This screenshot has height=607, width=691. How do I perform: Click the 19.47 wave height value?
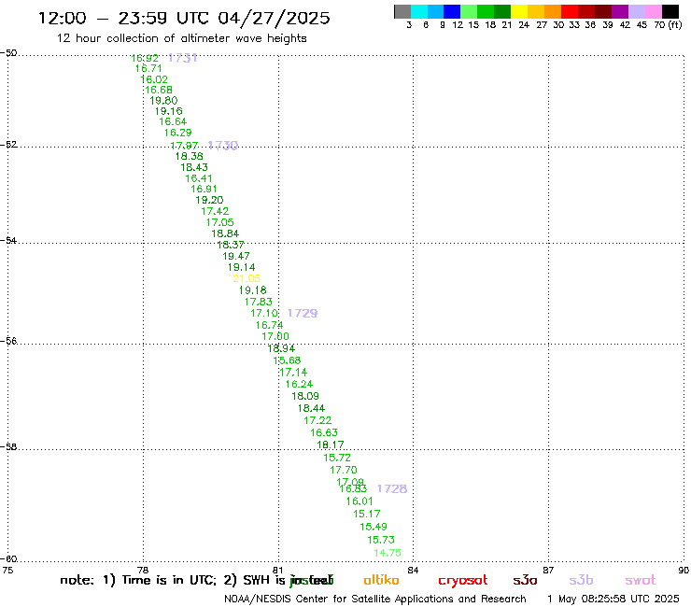tap(236, 256)
